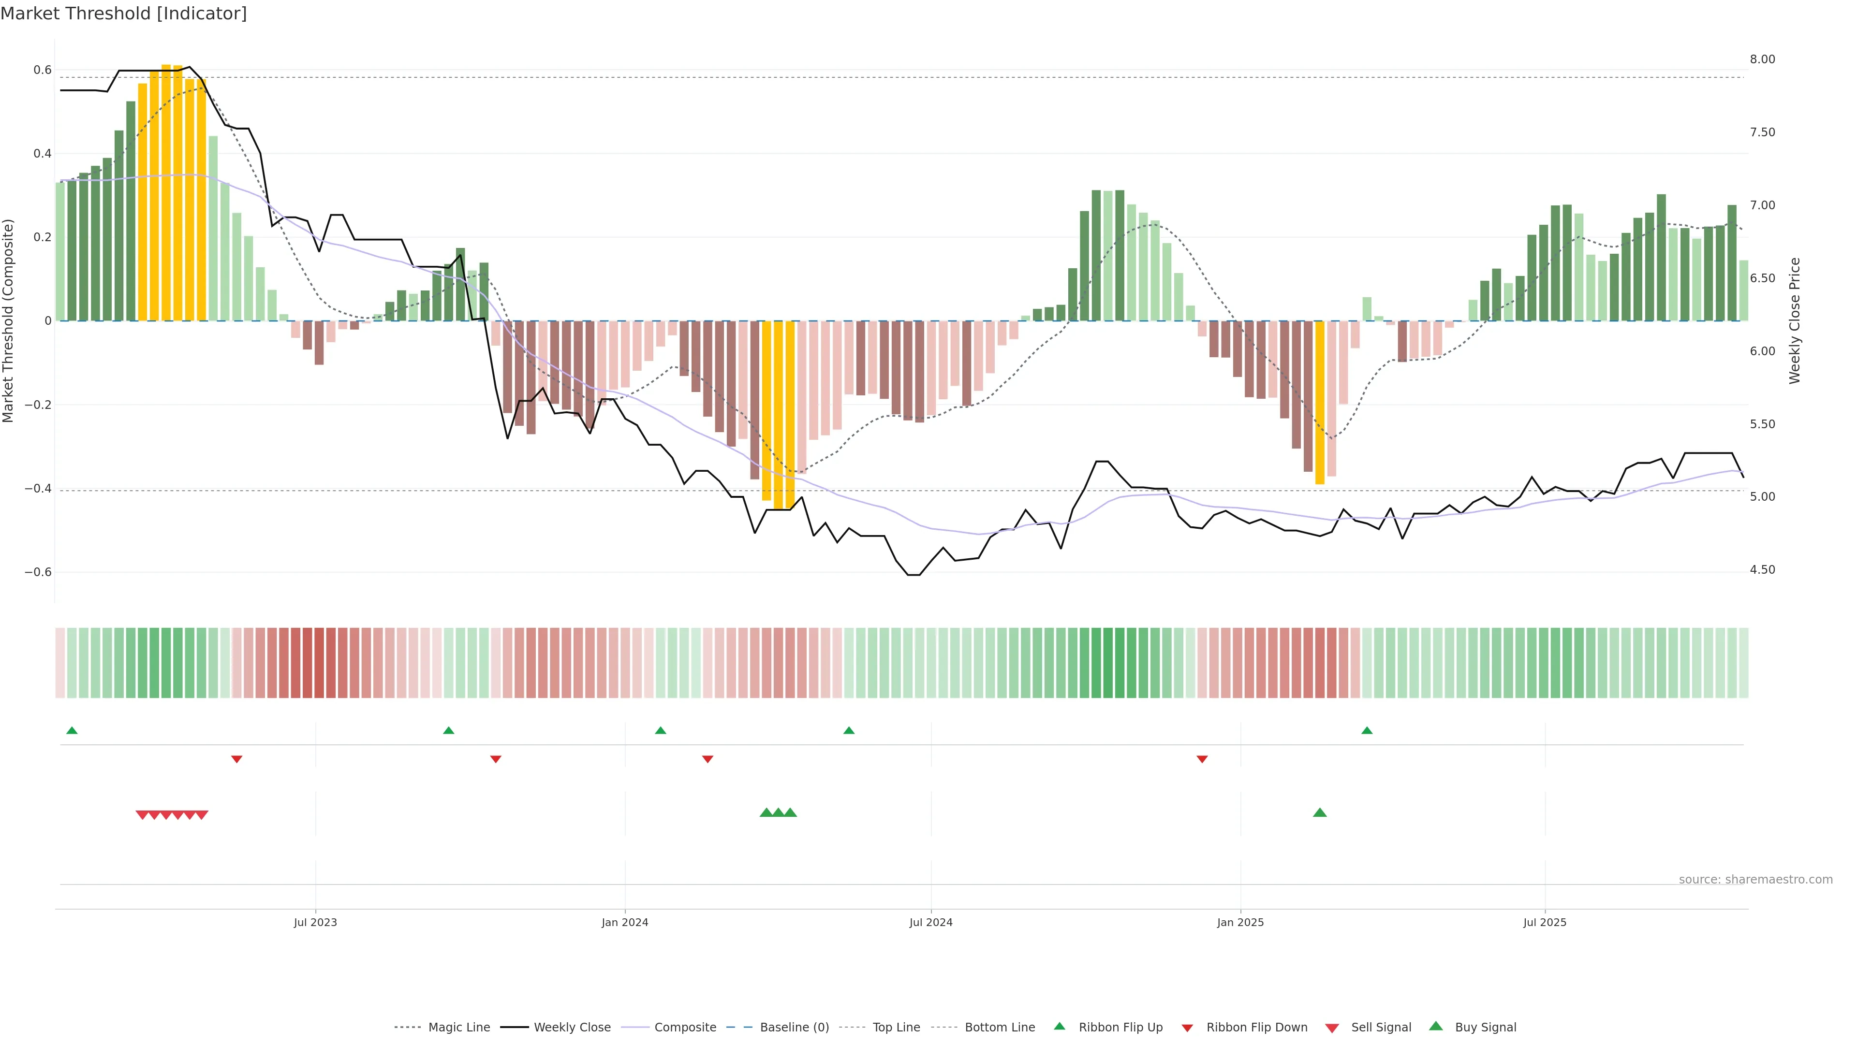Click the Ribbon Flip Up legend triangle icon
This screenshot has height=1044, width=1857.
[x=1059, y=1026]
